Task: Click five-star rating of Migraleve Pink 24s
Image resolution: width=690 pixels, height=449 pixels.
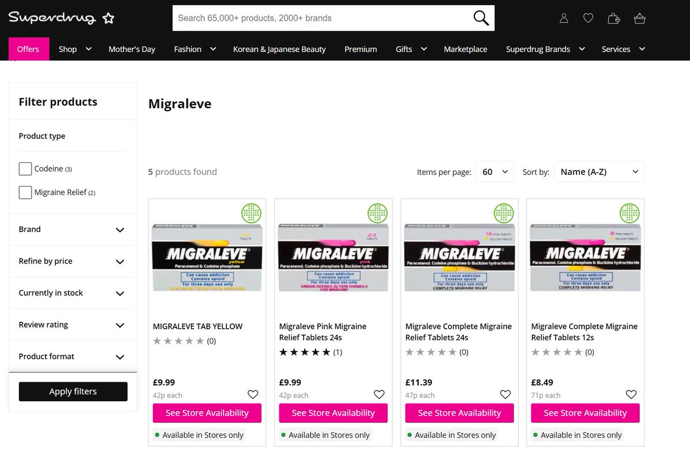Action: point(305,352)
